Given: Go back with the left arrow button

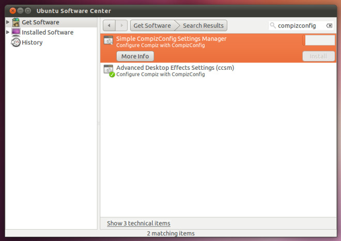Looking at the screenshot, I should pyautogui.click(x=109, y=25).
